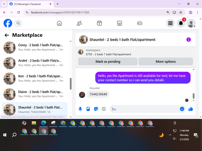The image size is (202, 151).
Task: Open the Friends icon in top navigation
Action: click(x=79, y=23)
